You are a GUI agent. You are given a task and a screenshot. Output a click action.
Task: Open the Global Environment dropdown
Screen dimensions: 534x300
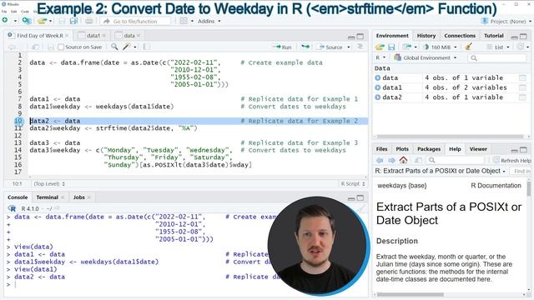tap(425, 57)
